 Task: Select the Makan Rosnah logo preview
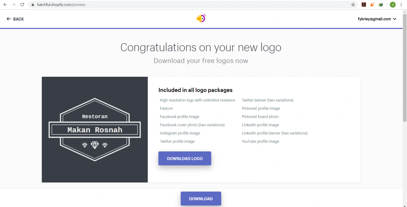pyautogui.click(x=95, y=129)
